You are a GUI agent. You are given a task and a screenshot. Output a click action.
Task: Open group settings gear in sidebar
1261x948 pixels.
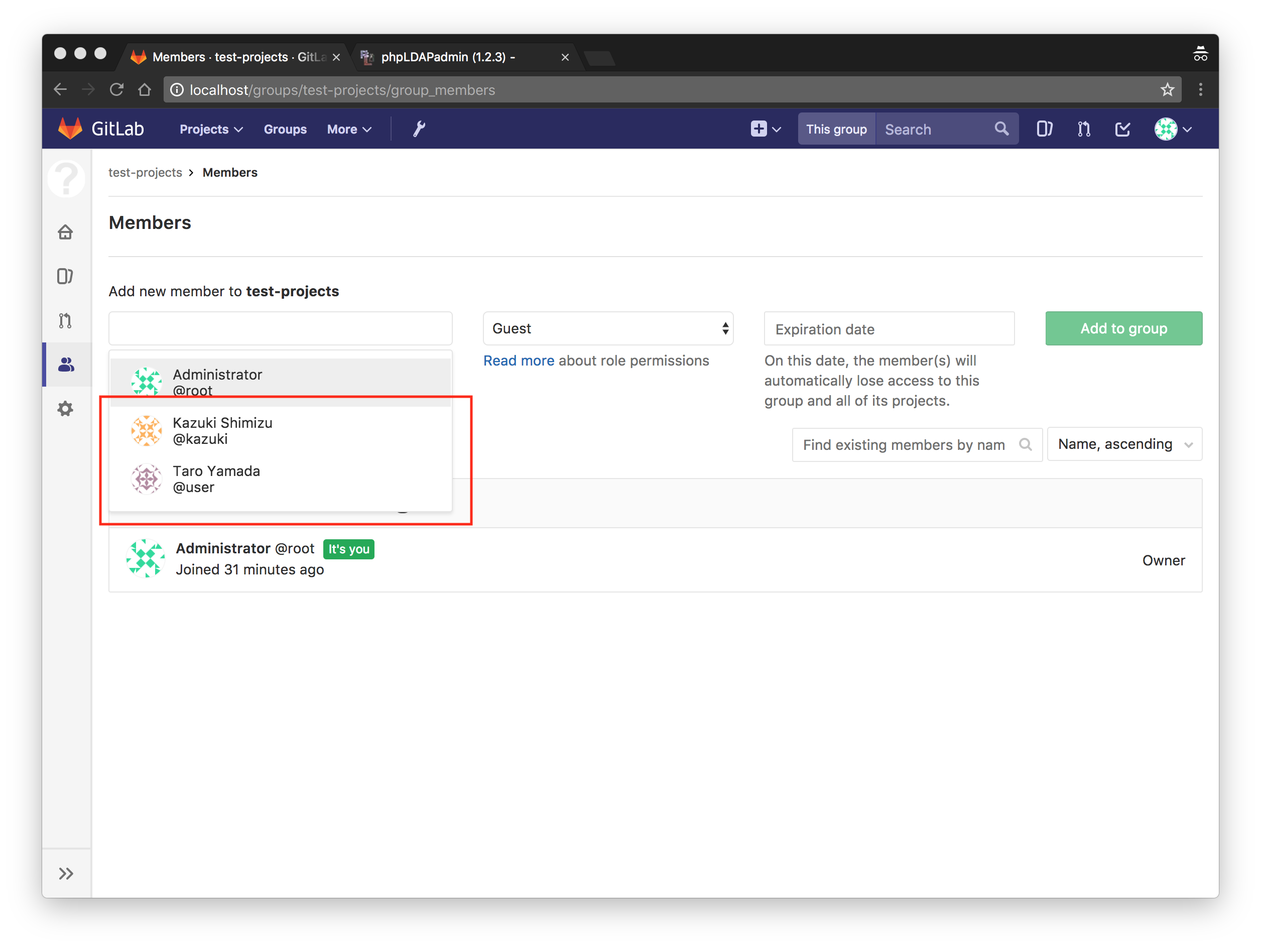[x=66, y=409]
